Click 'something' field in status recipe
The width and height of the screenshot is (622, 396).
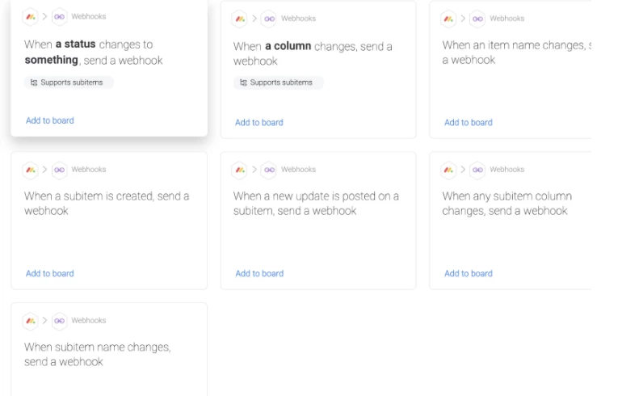coord(52,60)
